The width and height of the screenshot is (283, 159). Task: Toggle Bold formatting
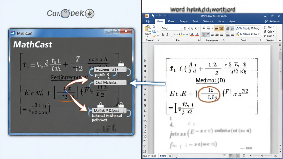tap(163, 35)
